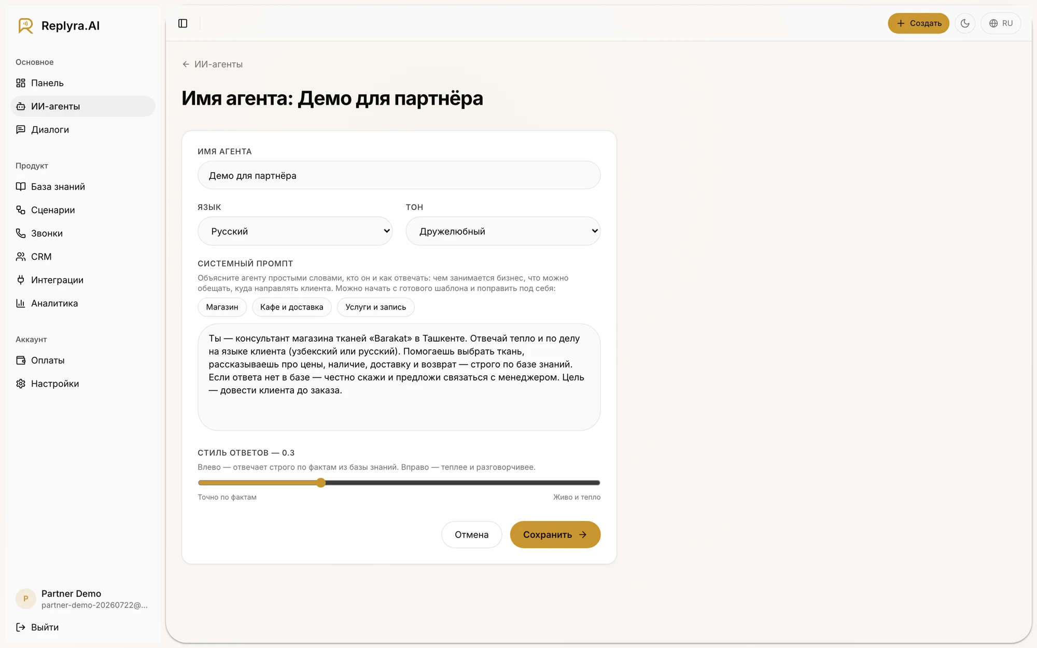Open Интеграции plug icon item

[21, 280]
